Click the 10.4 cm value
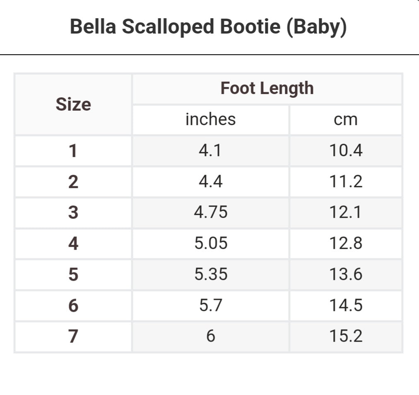This screenshot has height=395, width=419. [346, 150]
